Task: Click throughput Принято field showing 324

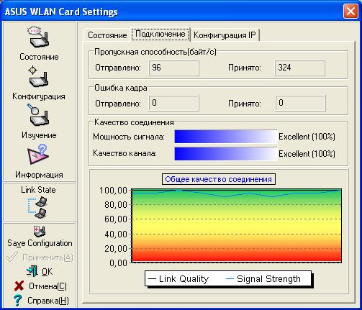Action: (299, 68)
